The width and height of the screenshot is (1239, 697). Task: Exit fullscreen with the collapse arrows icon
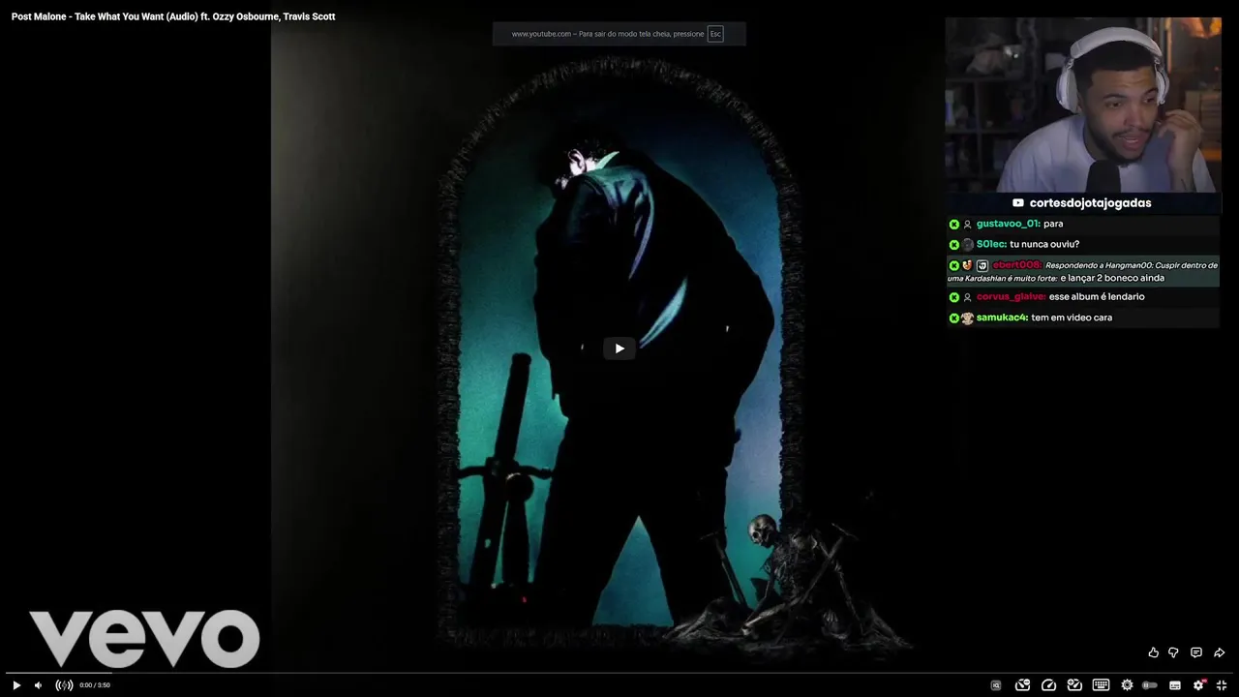pyautogui.click(x=1222, y=685)
